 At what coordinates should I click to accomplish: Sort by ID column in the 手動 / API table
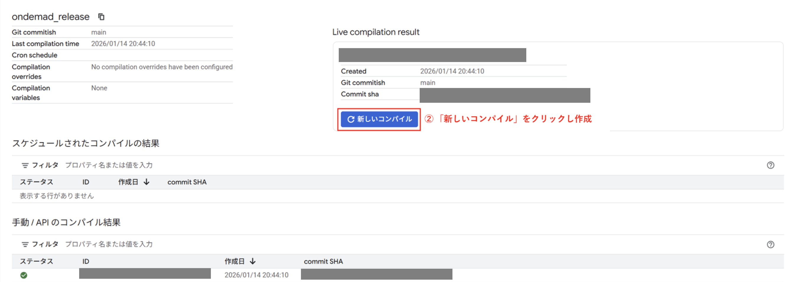86,261
